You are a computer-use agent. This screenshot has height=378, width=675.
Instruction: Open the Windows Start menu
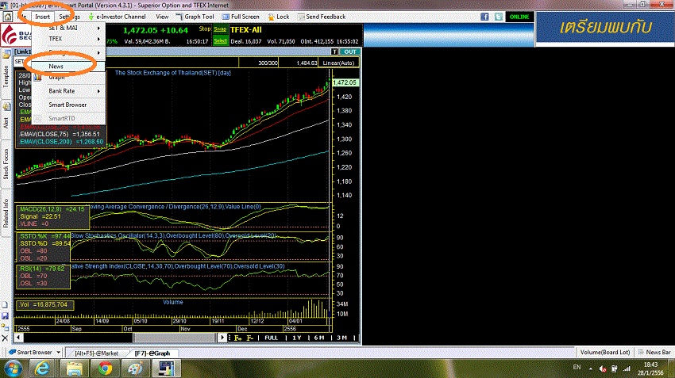click(13, 368)
